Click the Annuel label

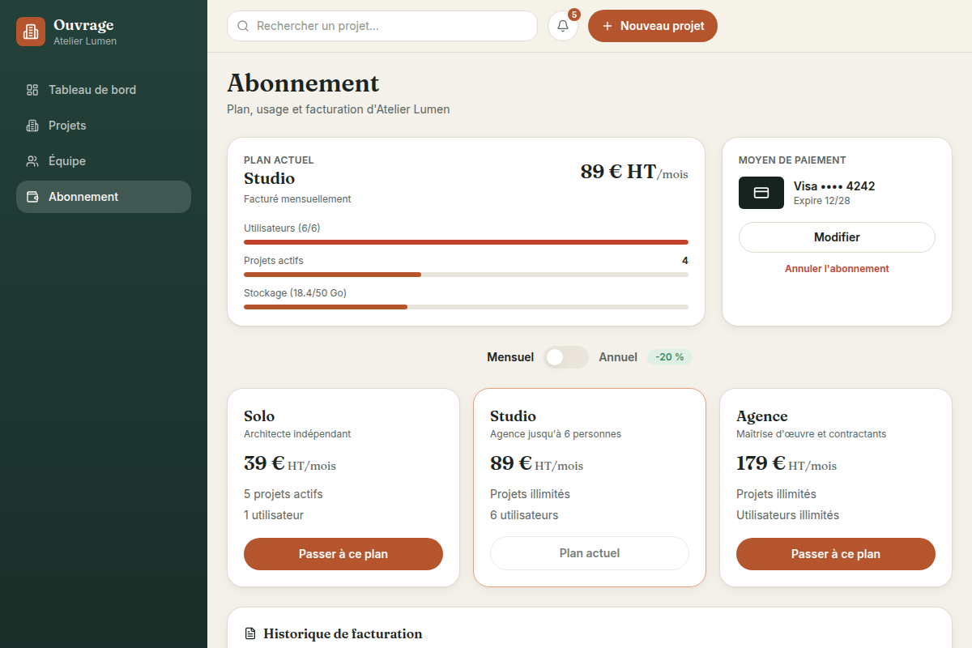pos(618,357)
